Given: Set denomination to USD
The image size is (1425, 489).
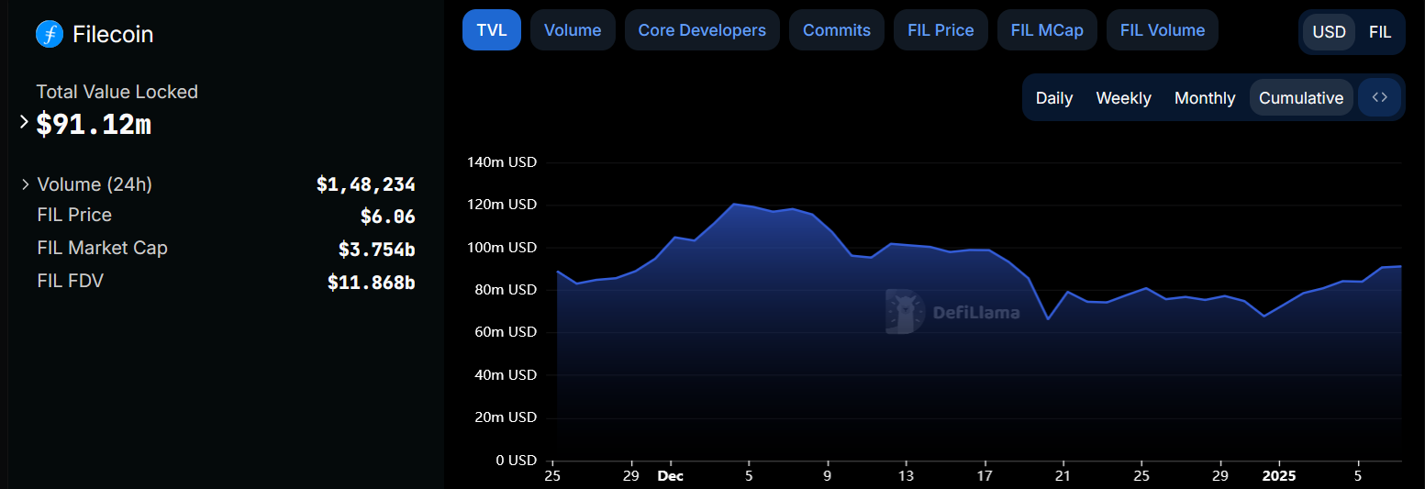Looking at the screenshot, I should (1329, 32).
